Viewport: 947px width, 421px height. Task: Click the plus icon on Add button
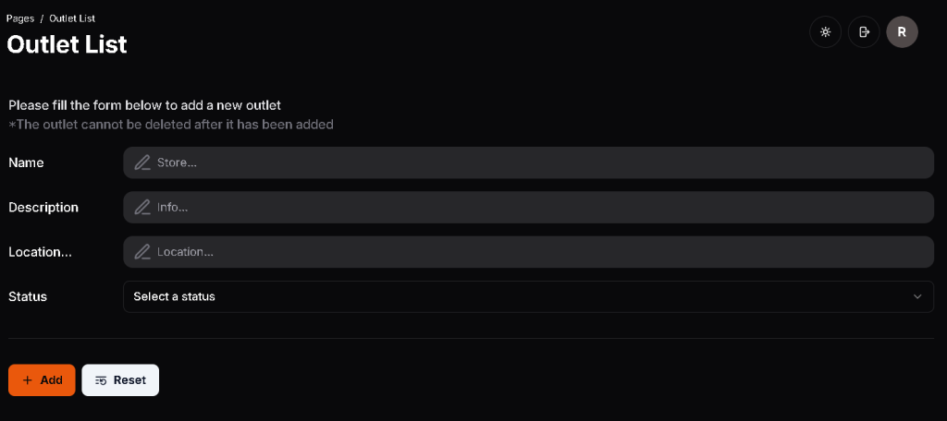pyautogui.click(x=28, y=380)
